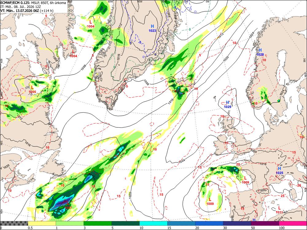The image size is (307, 230).
Task: Click the steel blue 15–20 legend swatch
Action: coord(181,223)
